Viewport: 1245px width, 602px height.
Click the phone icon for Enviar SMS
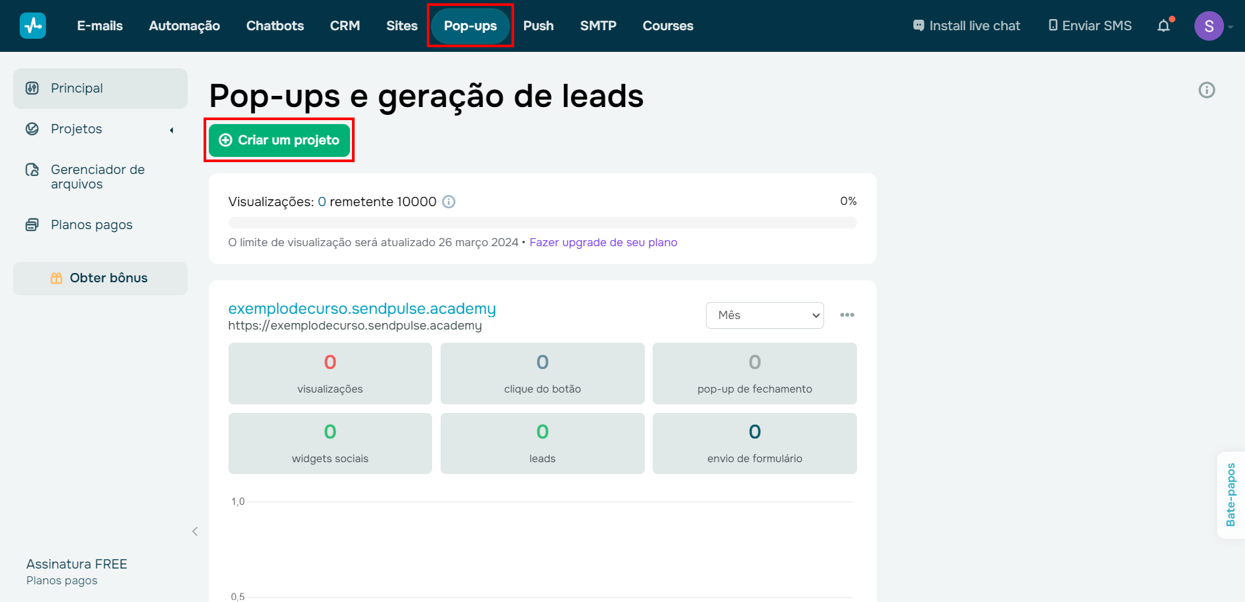pyautogui.click(x=1053, y=26)
